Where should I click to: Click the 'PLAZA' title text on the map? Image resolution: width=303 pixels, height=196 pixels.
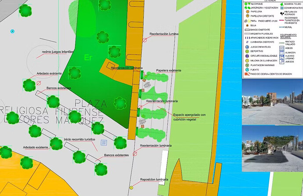pyautogui.click(x=90, y=104)
